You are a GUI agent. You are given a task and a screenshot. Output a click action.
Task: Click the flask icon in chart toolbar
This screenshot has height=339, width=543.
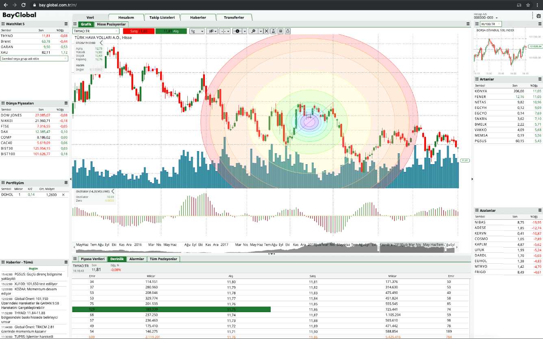pyautogui.click(x=274, y=31)
